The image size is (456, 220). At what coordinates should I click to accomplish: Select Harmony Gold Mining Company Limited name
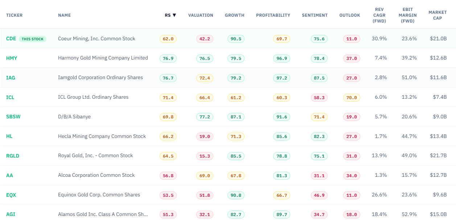click(103, 58)
